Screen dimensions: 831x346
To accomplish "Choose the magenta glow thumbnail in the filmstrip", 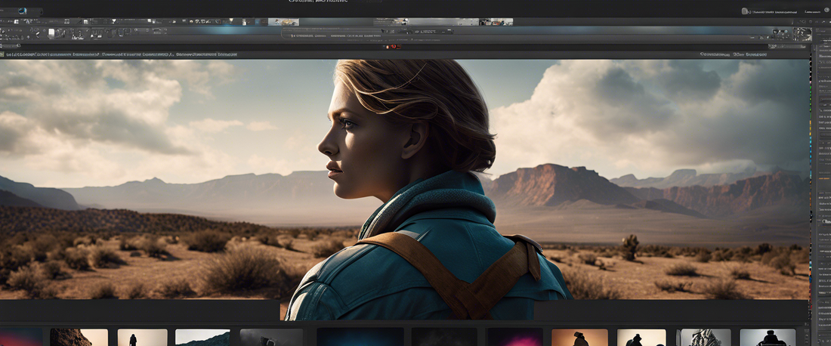I will pyautogui.click(x=514, y=337).
